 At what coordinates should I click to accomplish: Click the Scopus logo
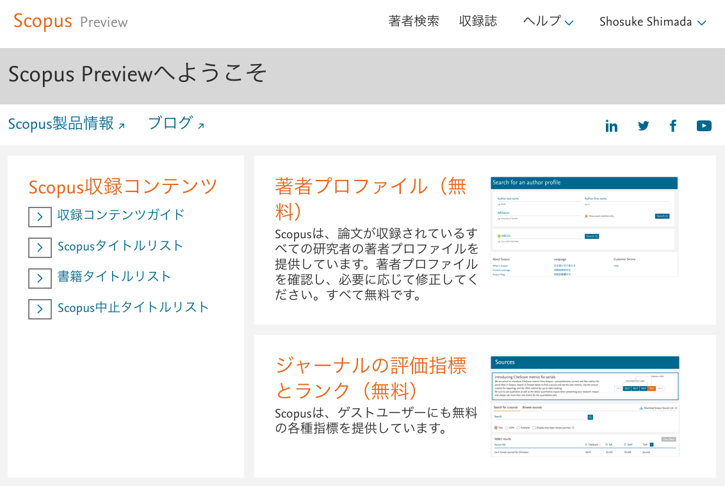42,21
